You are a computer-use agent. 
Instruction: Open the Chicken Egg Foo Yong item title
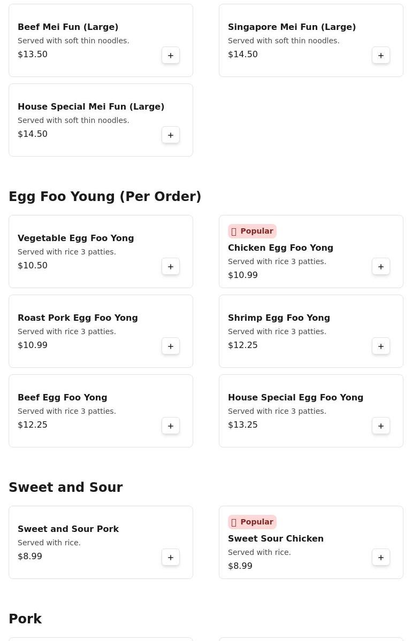tap(280, 248)
